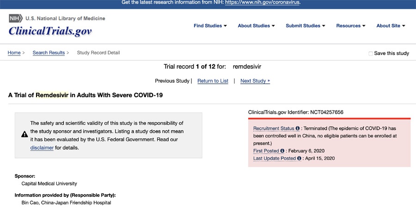Click info icon beside First Posted

coord(282,151)
